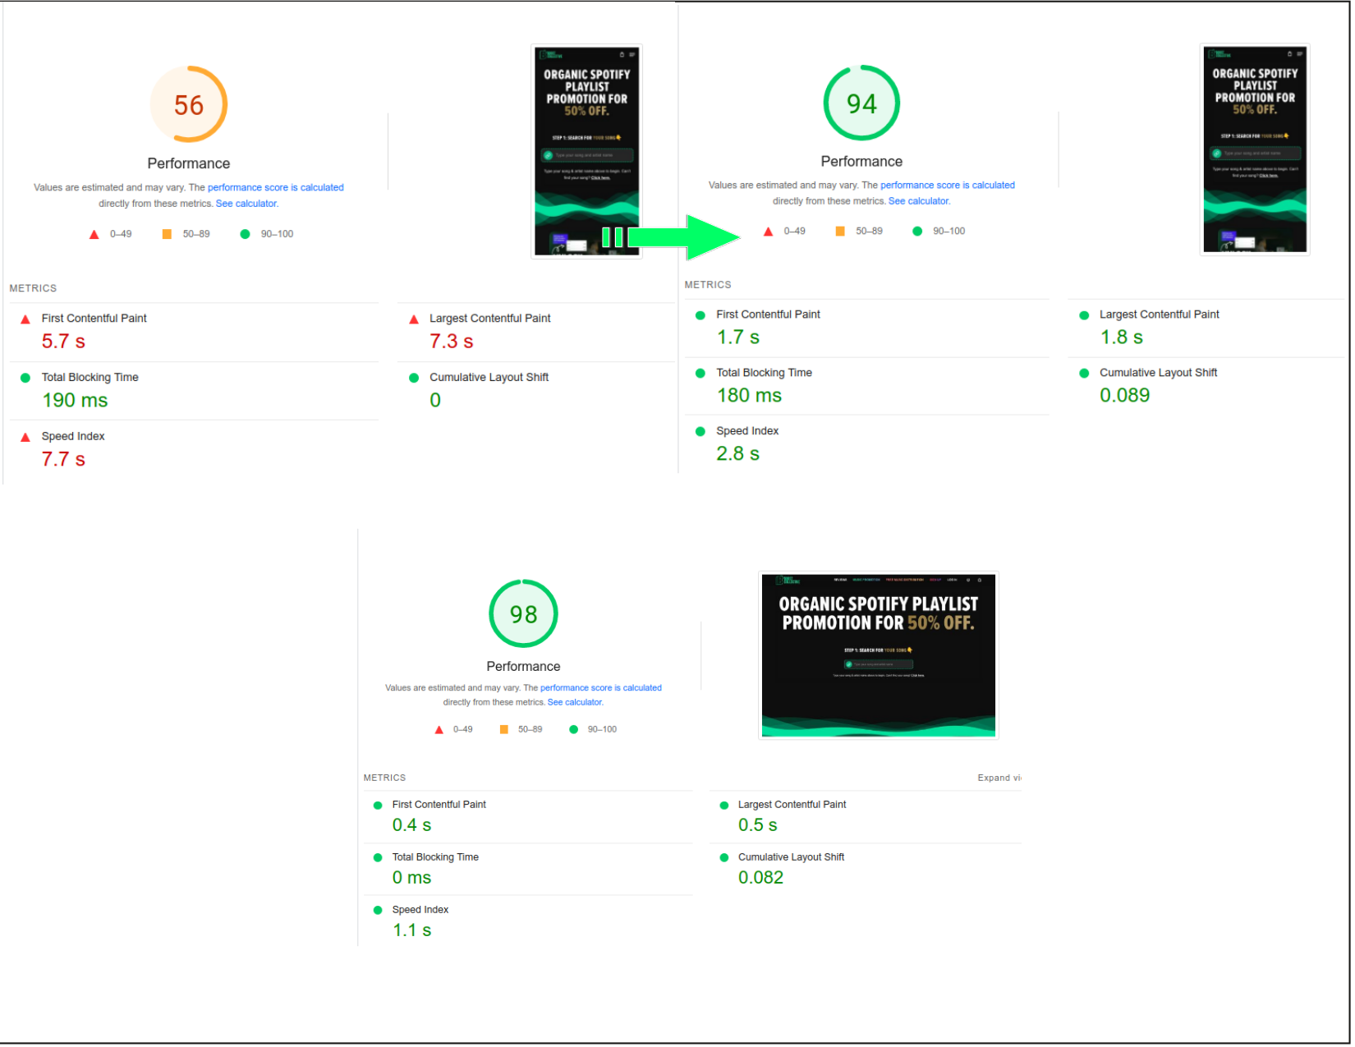Open the desktop page screenshot in 98 report
Viewport: 1355px width, 1047px height.
[x=878, y=655]
